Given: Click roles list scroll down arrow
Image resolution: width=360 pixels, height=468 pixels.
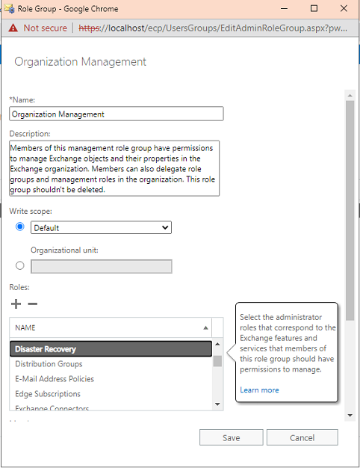Looking at the screenshot, I should (217, 404).
